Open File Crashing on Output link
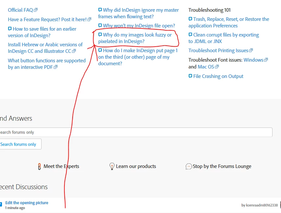 pyautogui.click(x=218, y=76)
